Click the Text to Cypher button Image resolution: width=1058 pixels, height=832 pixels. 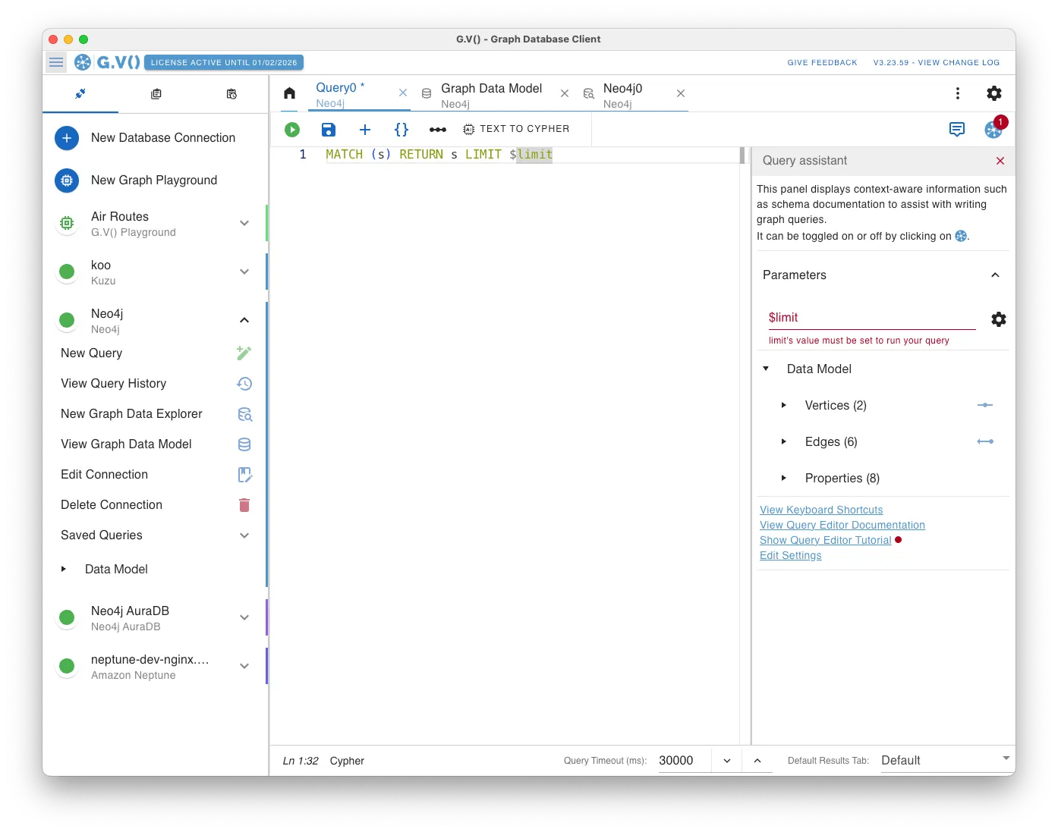(516, 129)
